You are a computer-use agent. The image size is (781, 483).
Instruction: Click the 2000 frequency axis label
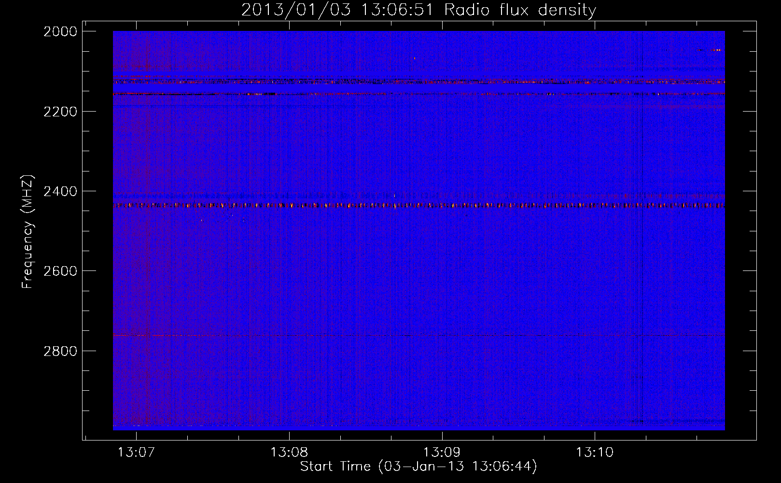(x=60, y=31)
